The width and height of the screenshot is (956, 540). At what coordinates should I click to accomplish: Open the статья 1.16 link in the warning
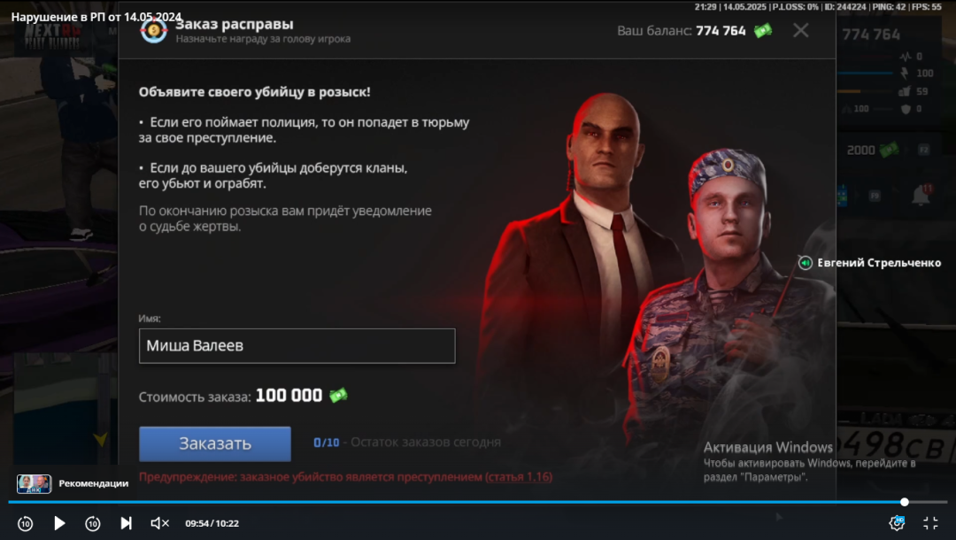[519, 476]
